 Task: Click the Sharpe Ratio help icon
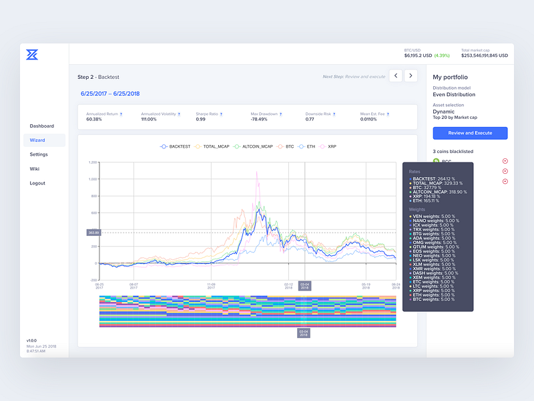click(x=222, y=114)
